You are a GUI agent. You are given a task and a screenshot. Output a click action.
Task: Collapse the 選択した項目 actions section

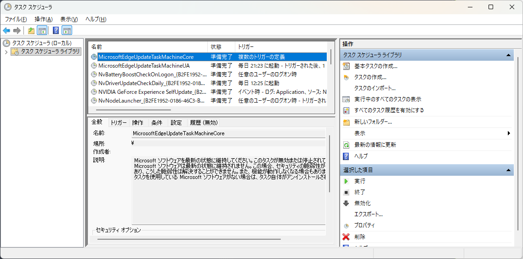click(508, 170)
